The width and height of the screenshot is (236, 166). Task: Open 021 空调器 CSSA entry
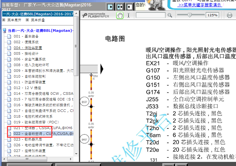(x=43, y=128)
